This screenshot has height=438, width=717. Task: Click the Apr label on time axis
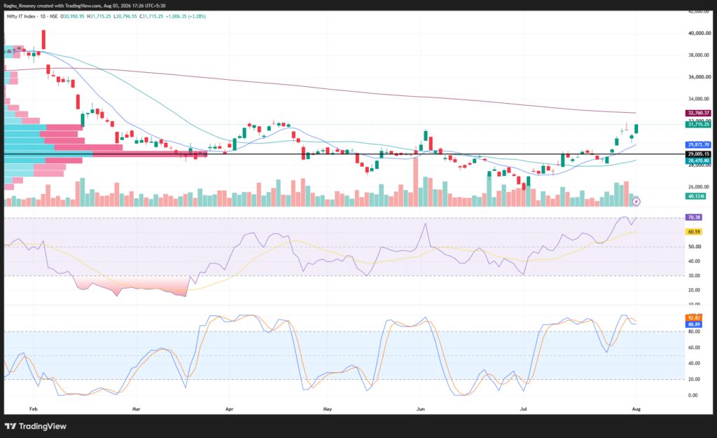230,409
